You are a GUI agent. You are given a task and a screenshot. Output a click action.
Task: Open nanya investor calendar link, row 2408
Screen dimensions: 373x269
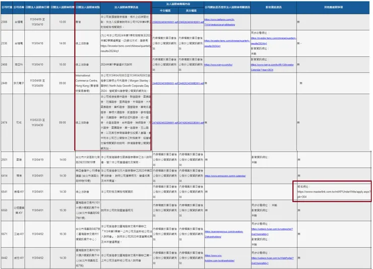point(272,67)
